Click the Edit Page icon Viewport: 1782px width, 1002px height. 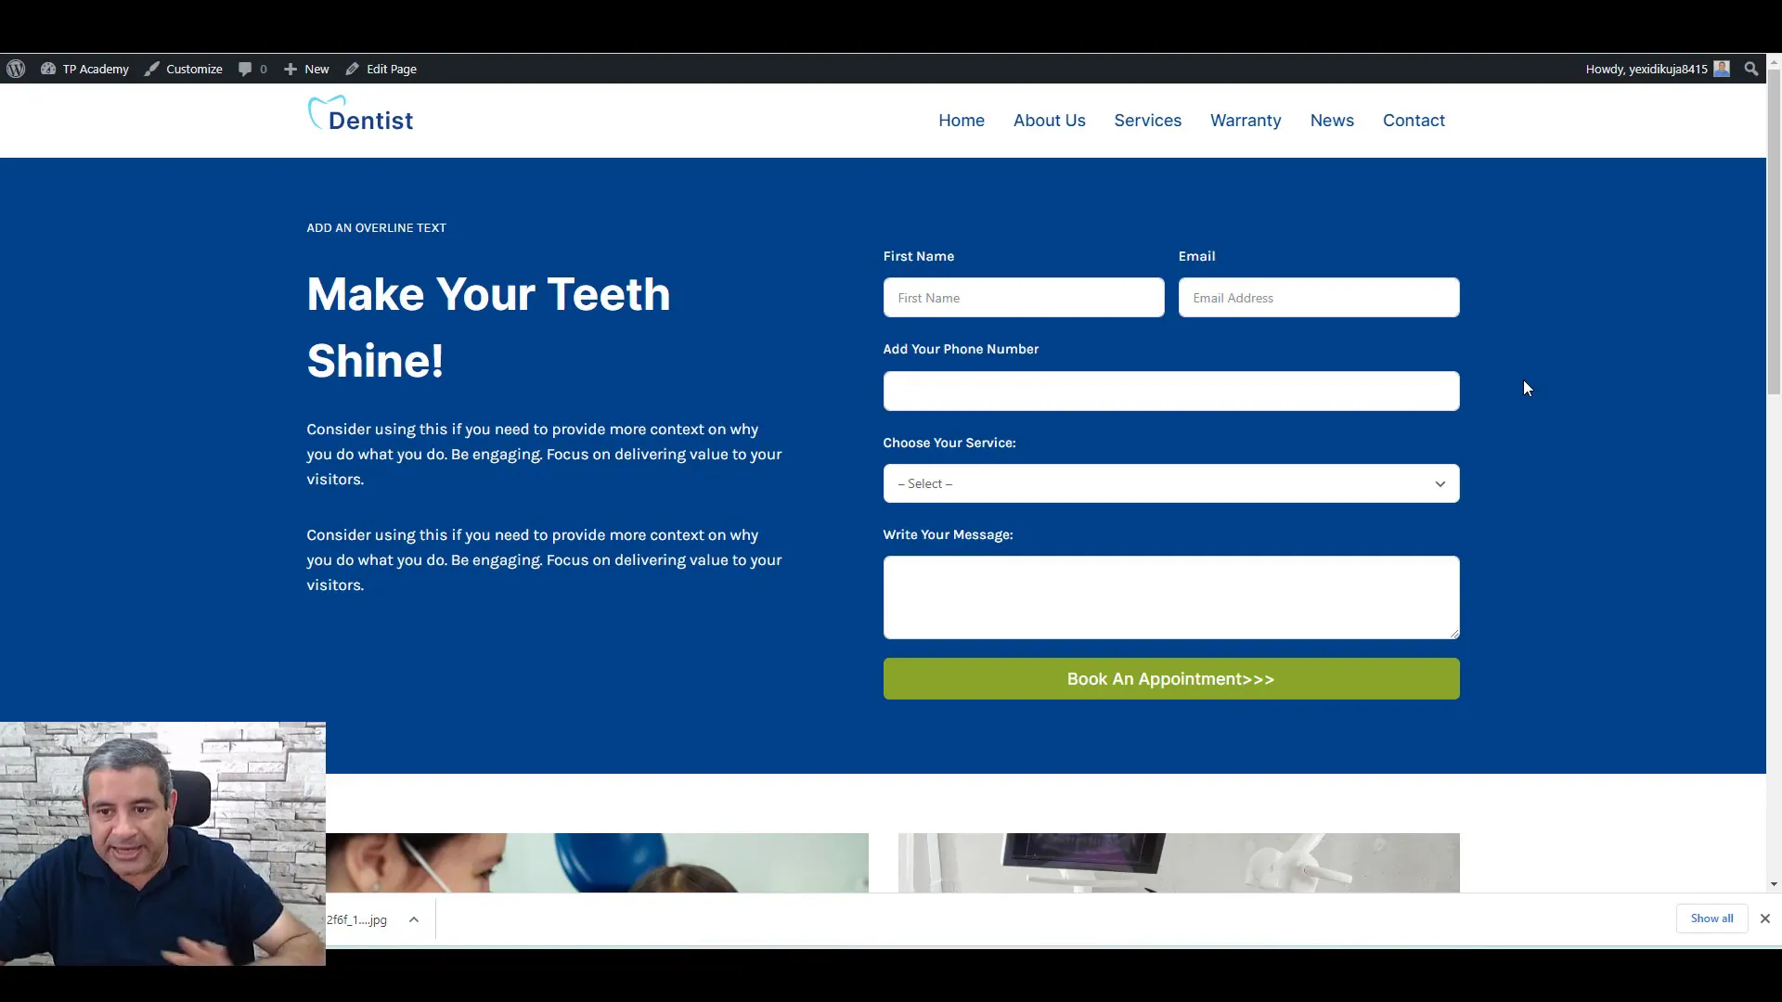pyautogui.click(x=353, y=69)
